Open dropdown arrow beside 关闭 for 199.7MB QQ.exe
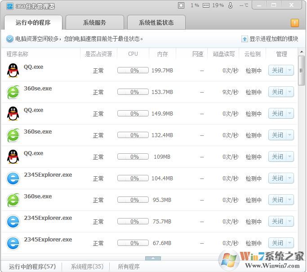 point(289,70)
